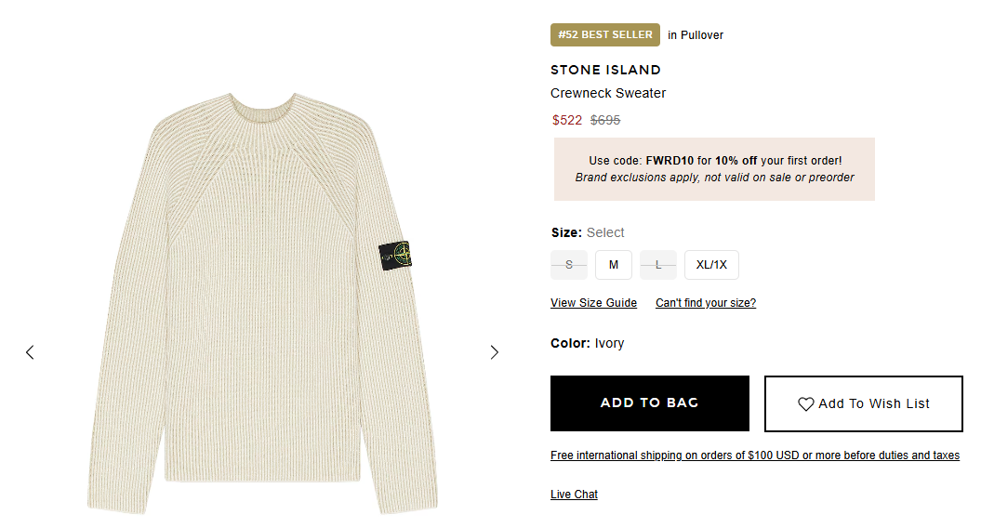
Task: Click the Crewneck Sweater product title
Action: click(608, 93)
